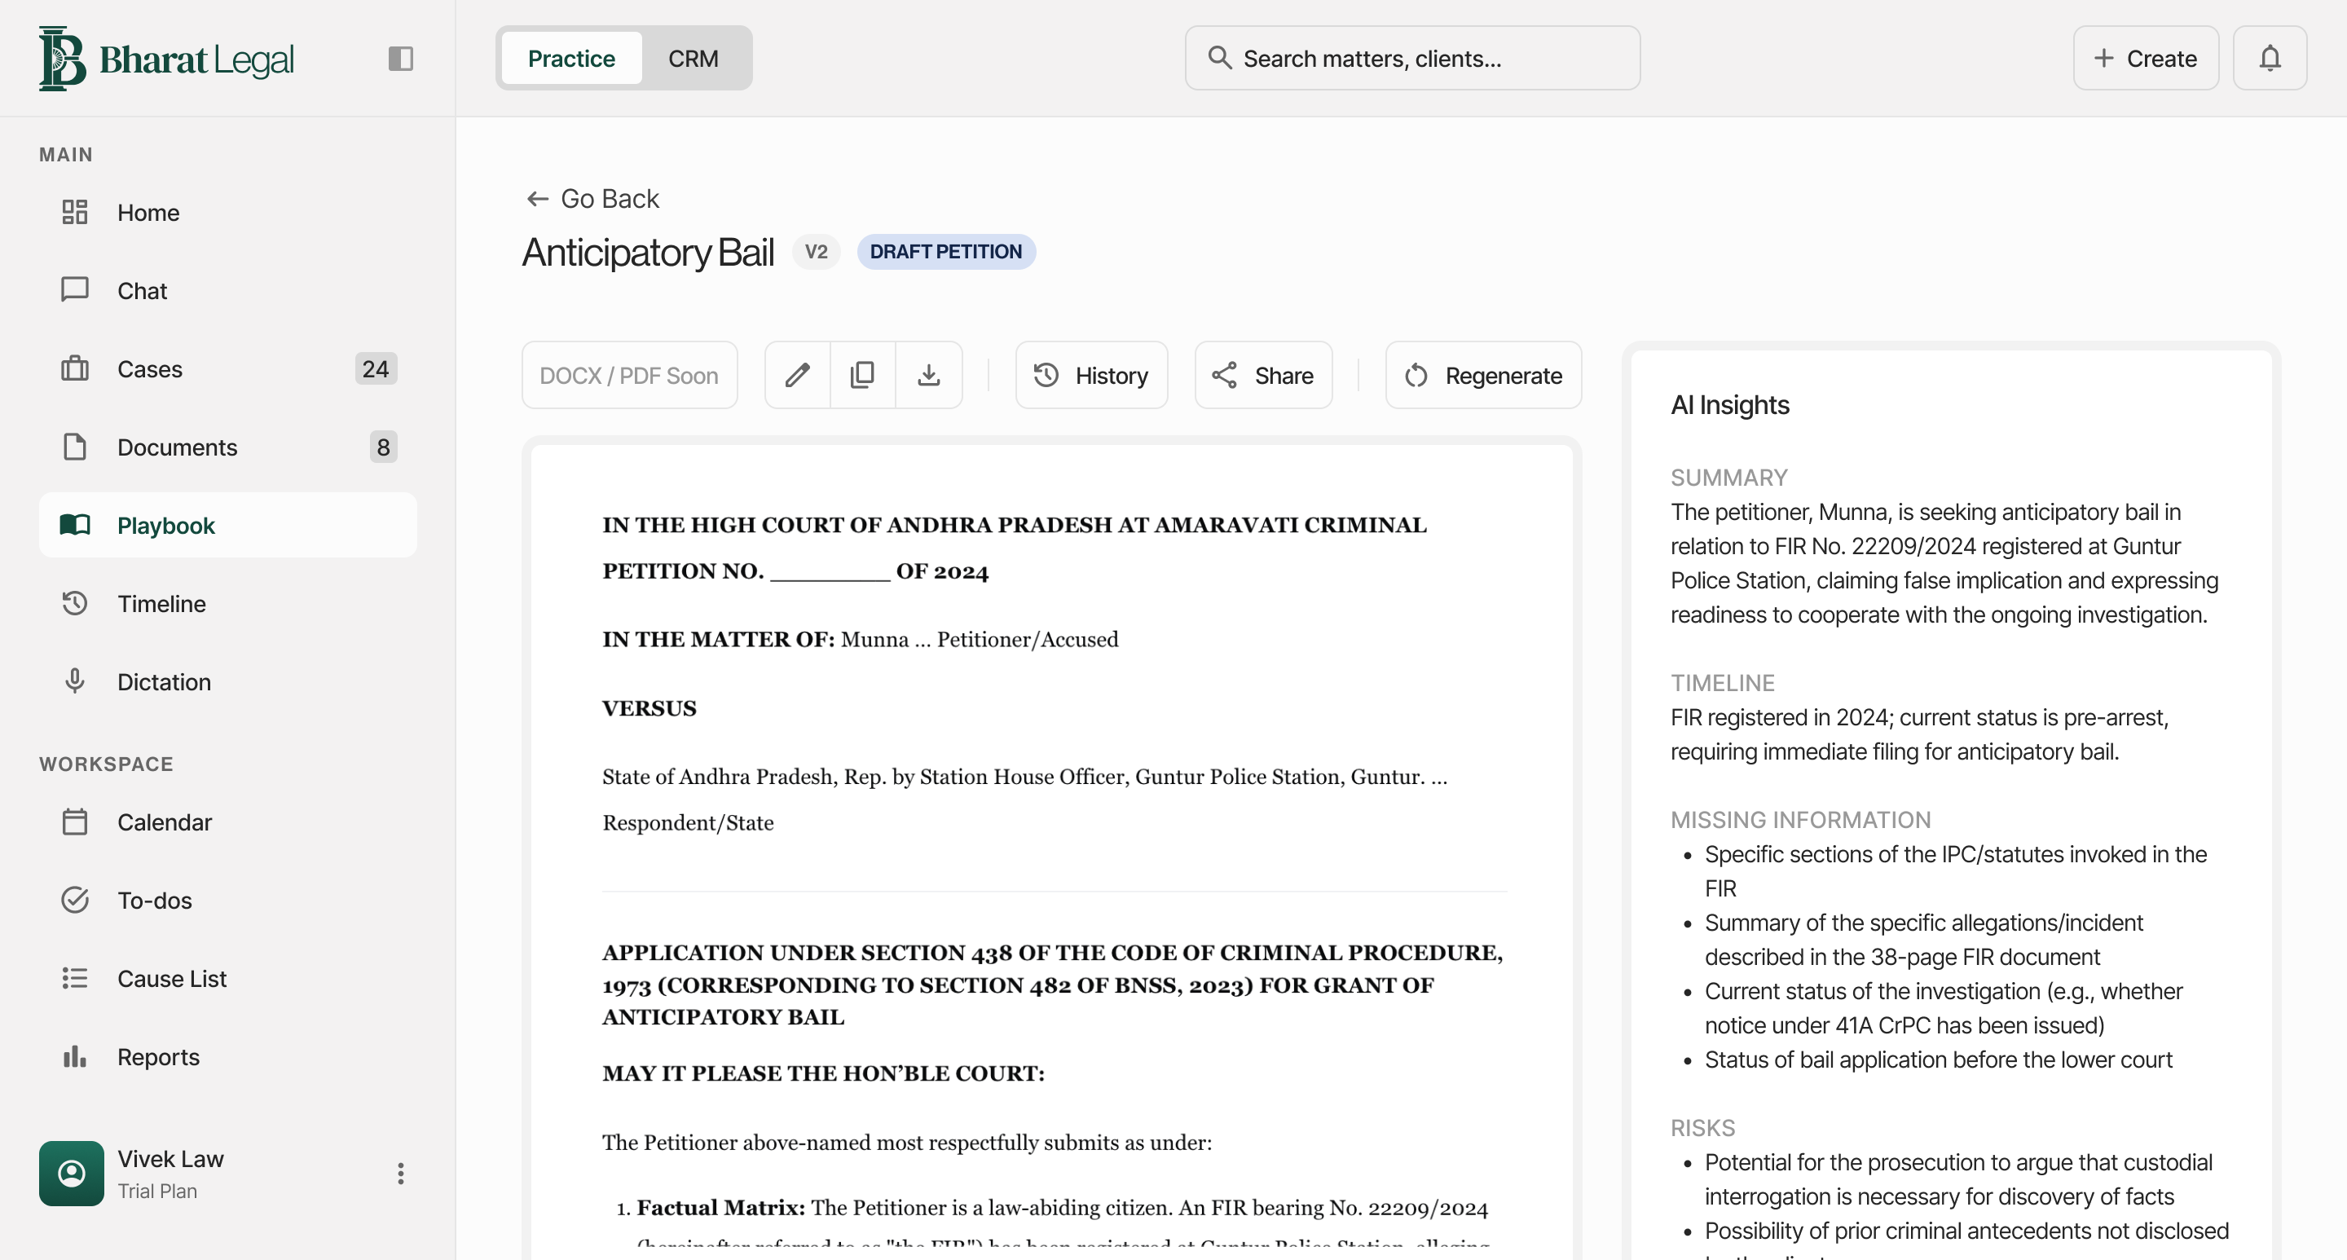Click the MISSING INFORMATION heading
2347x1260 pixels.
[x=1800, y=820]
